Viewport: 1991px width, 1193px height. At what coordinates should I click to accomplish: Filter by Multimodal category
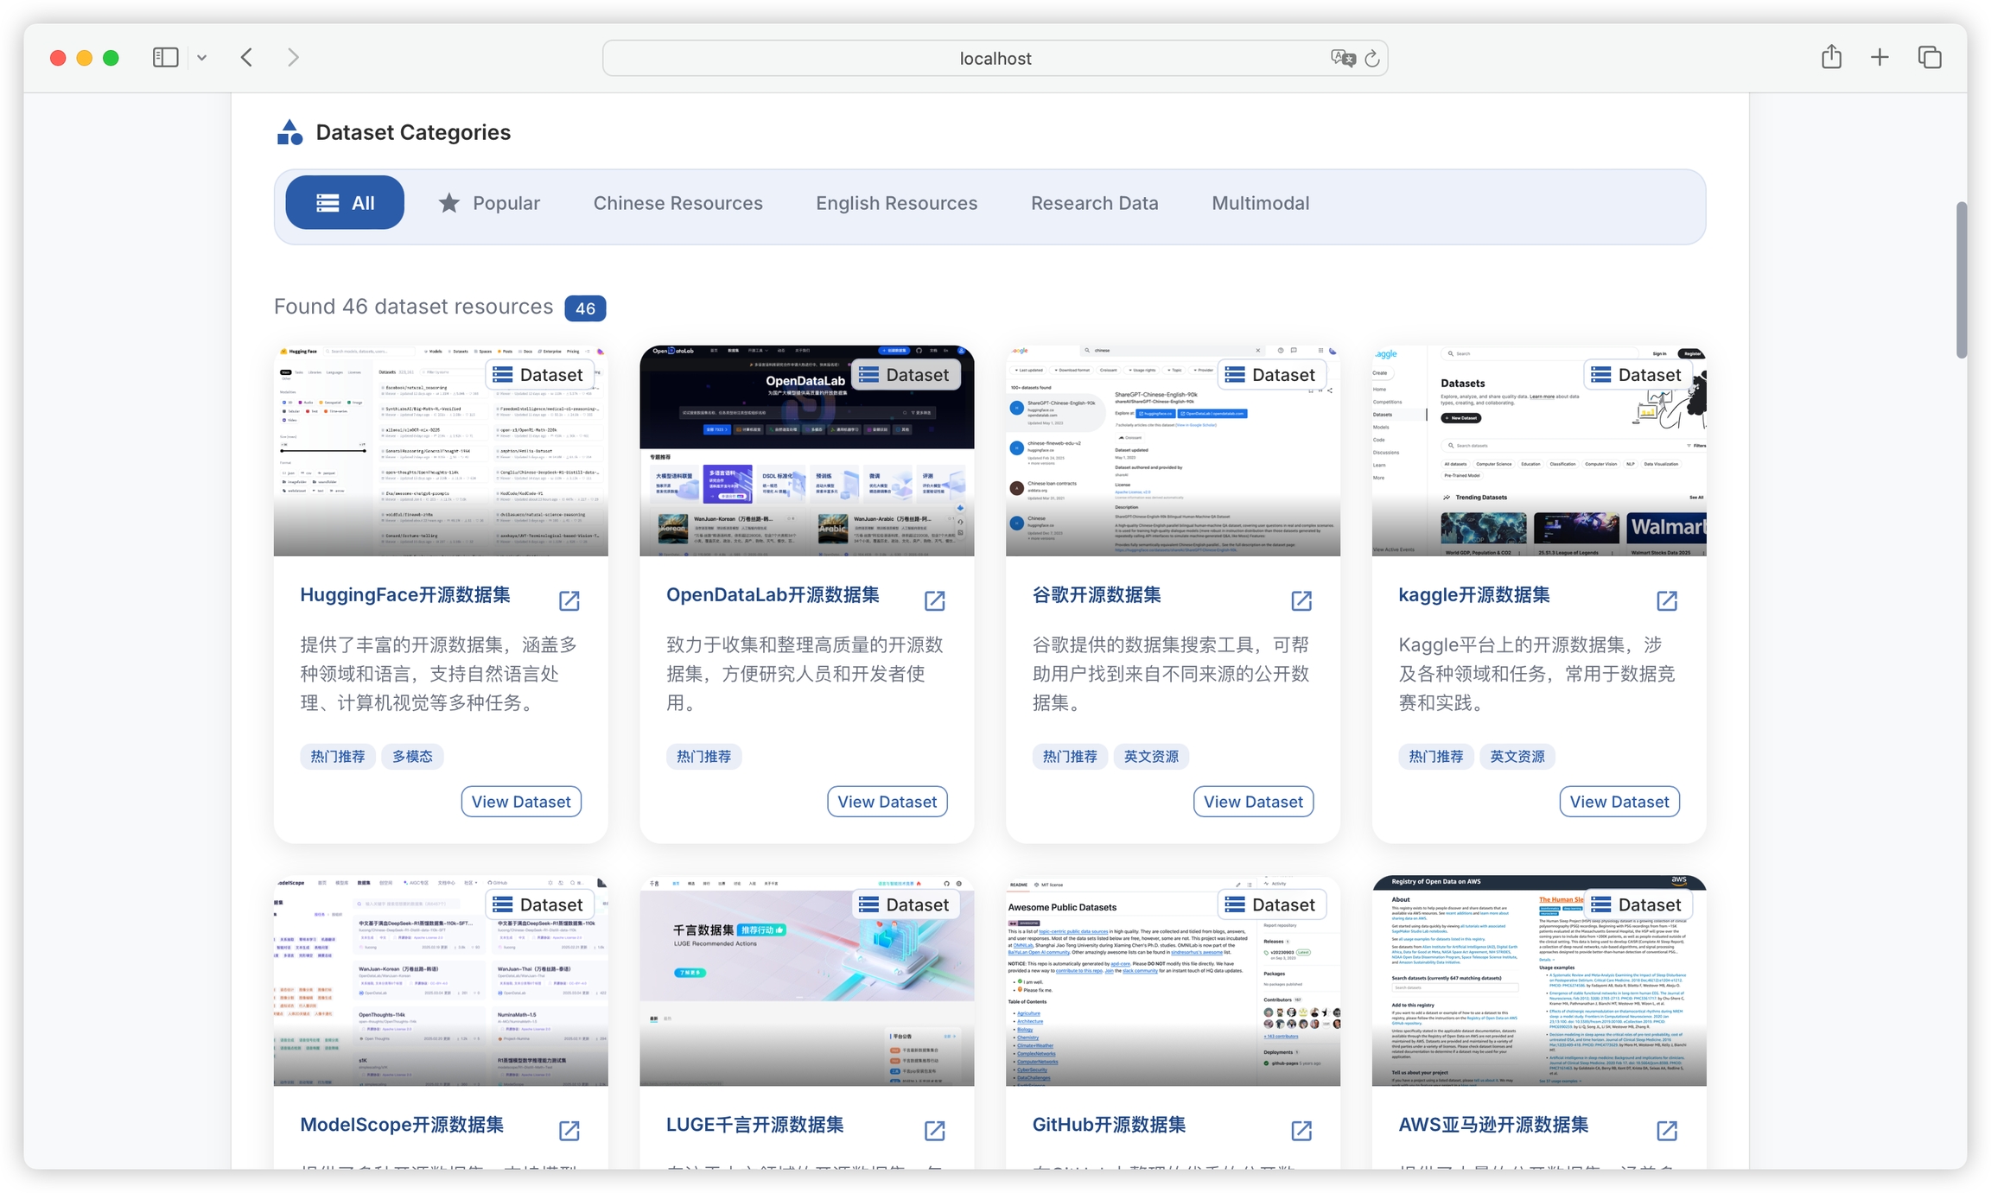(x=1260, y=203)
